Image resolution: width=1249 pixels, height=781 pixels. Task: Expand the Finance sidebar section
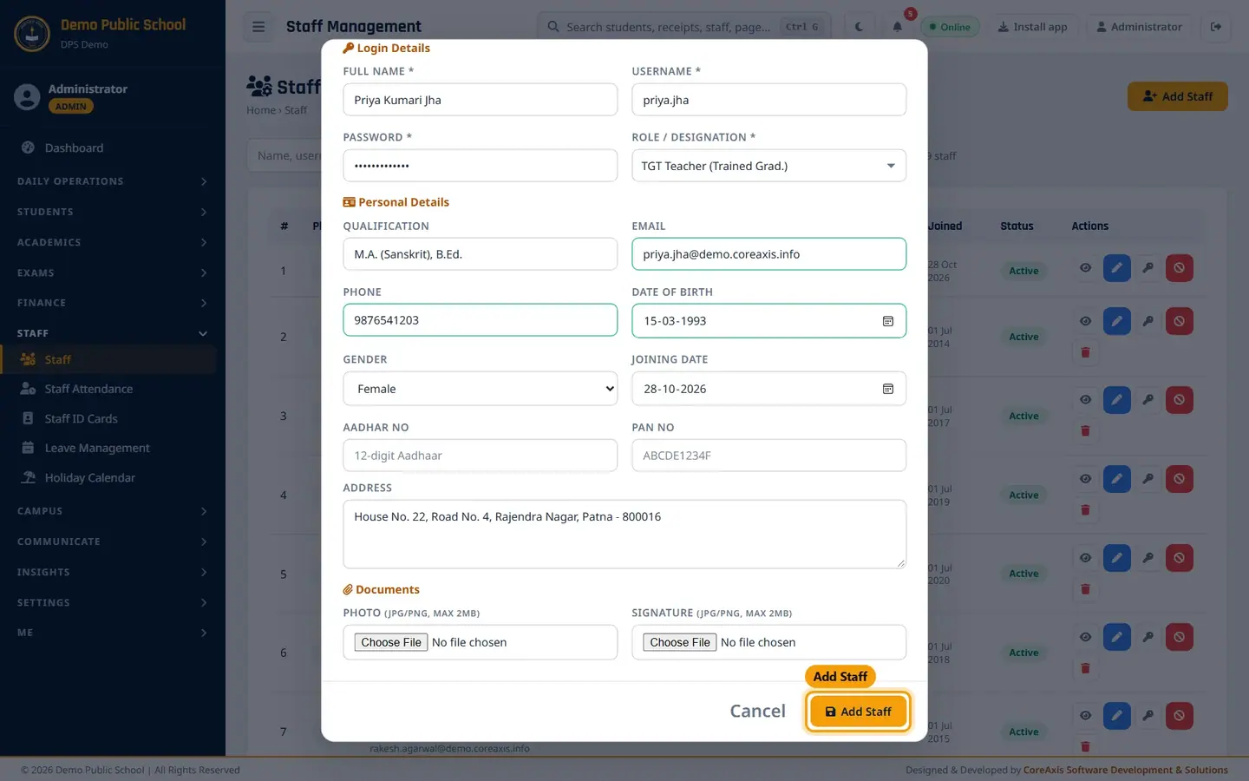click(x=113, y=303)
